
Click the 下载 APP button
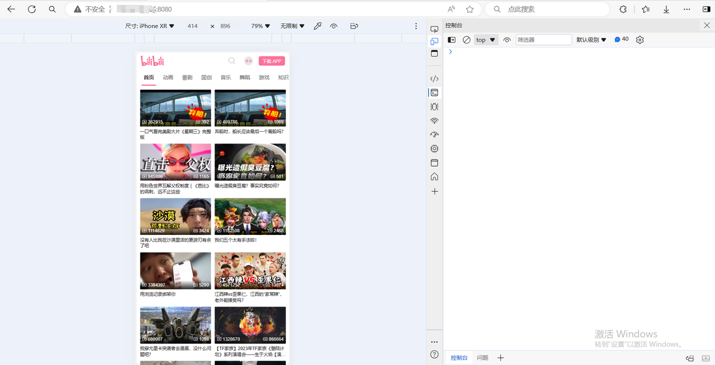[x=271, y=61]
